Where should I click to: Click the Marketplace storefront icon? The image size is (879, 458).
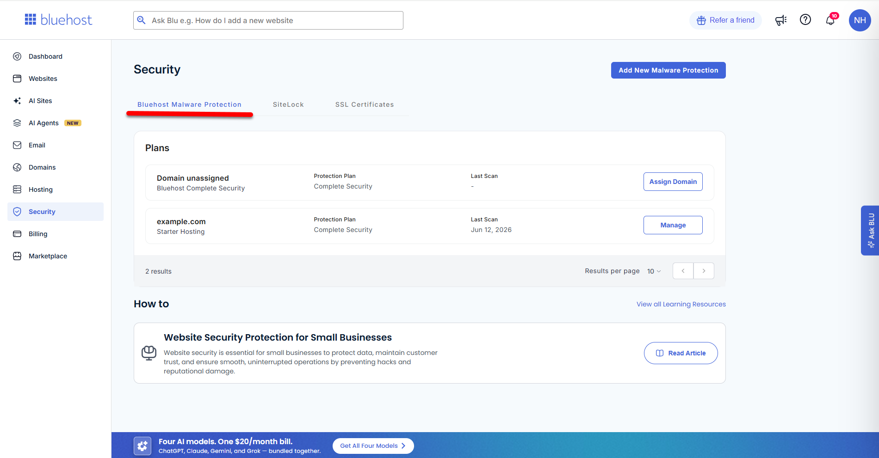17,256
